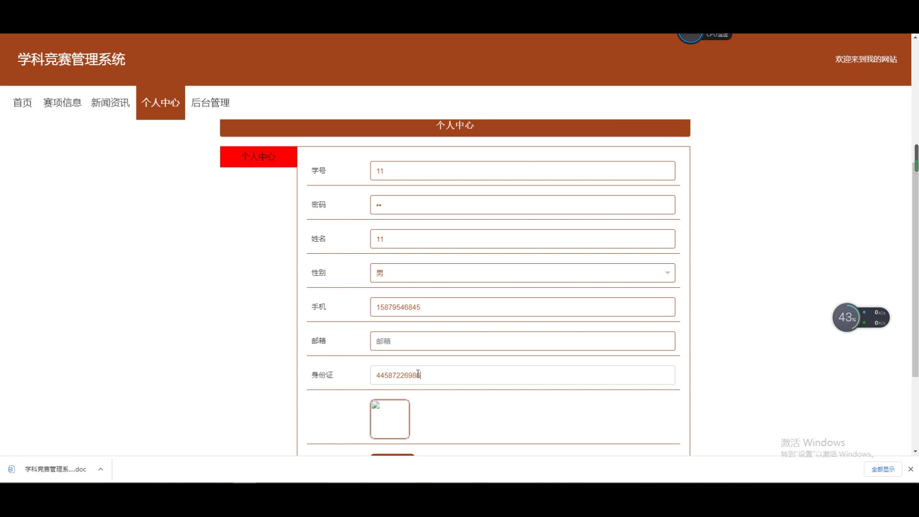Click 全部显示 to show all downloads
Viewport: 919px width, 517px height.
(x=883, y=469)
